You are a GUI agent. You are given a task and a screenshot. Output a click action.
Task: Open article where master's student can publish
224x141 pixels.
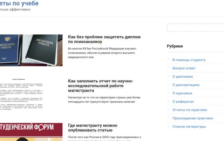(x=93, y=128)
